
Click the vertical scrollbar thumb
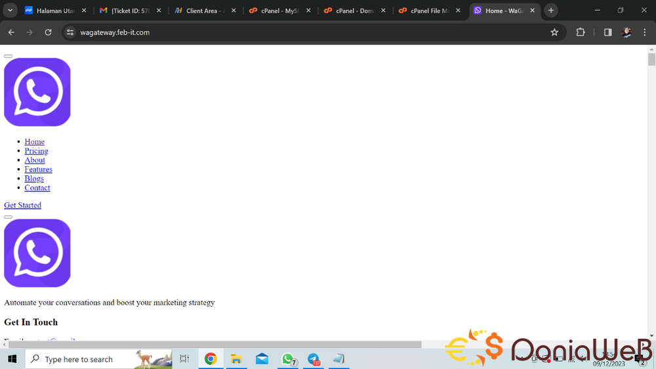coord(651,59)
